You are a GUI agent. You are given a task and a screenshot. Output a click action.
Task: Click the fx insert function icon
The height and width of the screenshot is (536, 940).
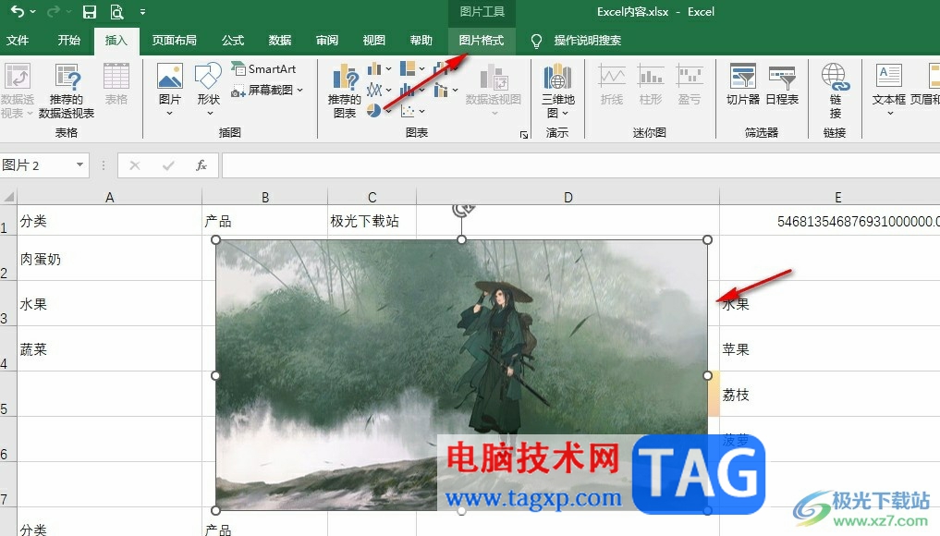(201, 165)
